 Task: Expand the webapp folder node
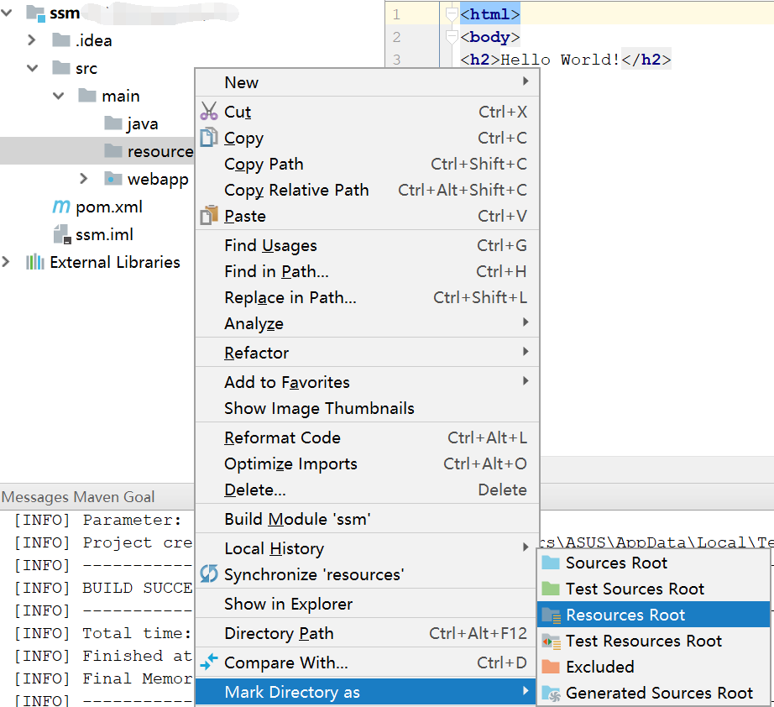[x=84, y=178]
